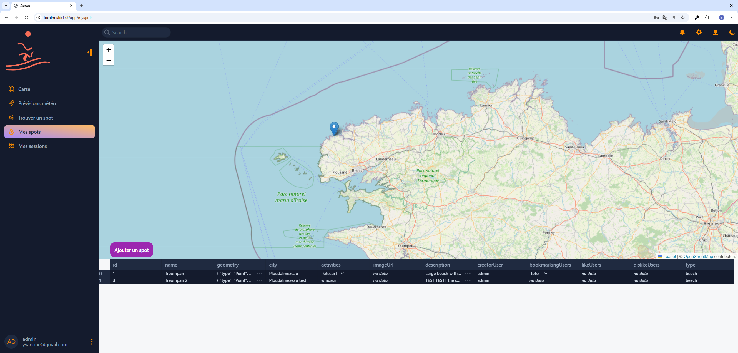Collapse the sidebar with the orange arrow

pyautogui.click(x=90, y=52)
